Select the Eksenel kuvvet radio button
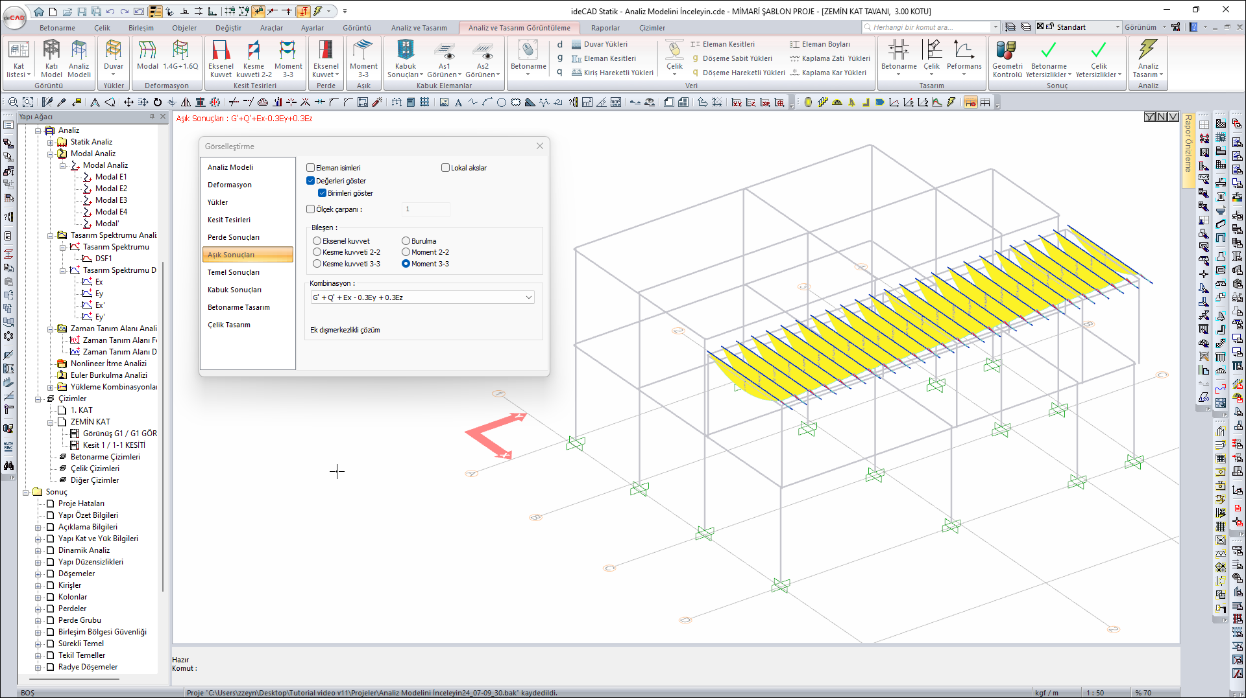1246x698 pixels. 317,241
